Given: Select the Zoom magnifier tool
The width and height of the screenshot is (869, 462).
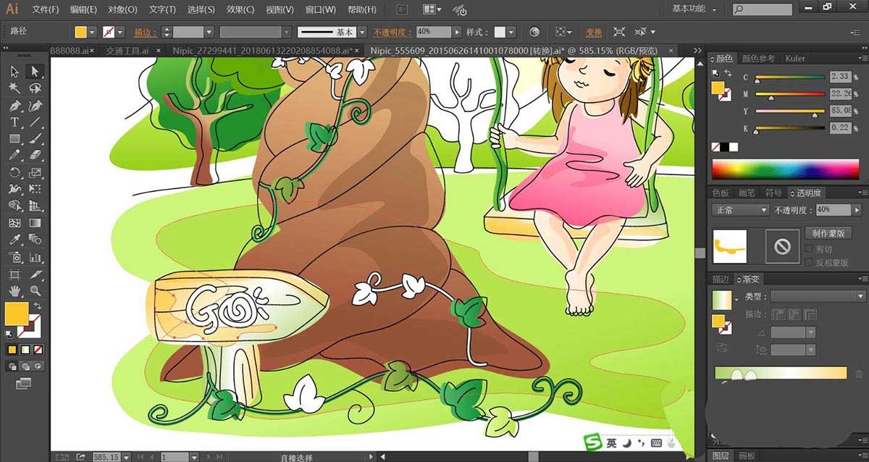Looking at the screenshot, I should [35, 291].
